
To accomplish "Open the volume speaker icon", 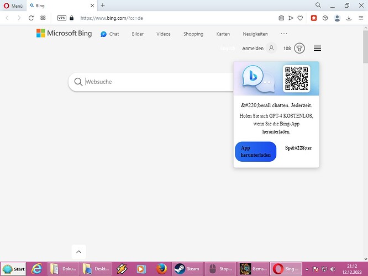I will coord(333,269).
